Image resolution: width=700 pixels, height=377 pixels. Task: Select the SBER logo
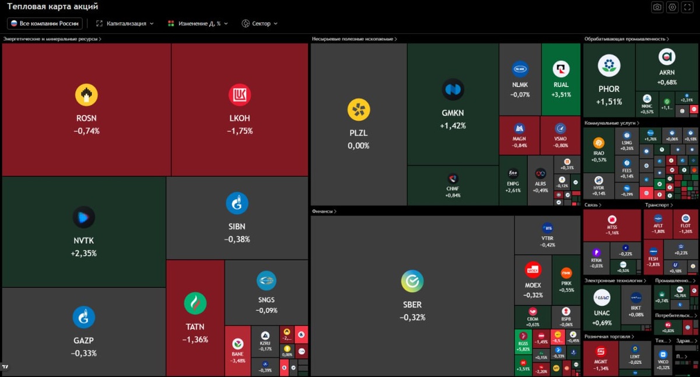coord(412,281)
